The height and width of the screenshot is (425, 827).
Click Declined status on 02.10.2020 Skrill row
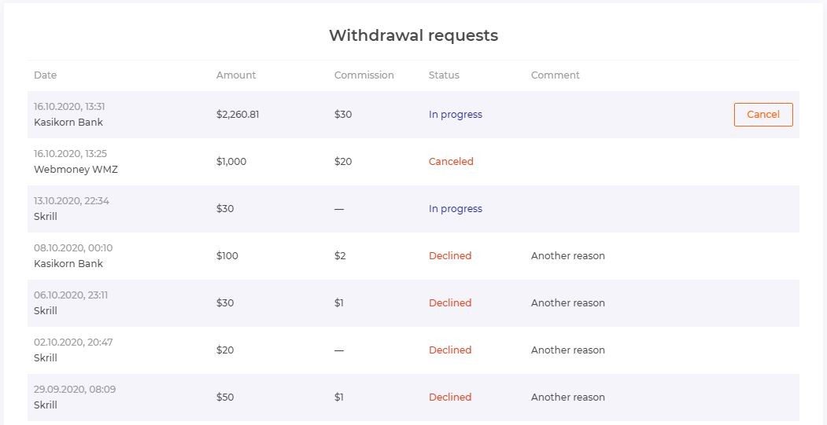pyautogui.click(x=450, y=350)
